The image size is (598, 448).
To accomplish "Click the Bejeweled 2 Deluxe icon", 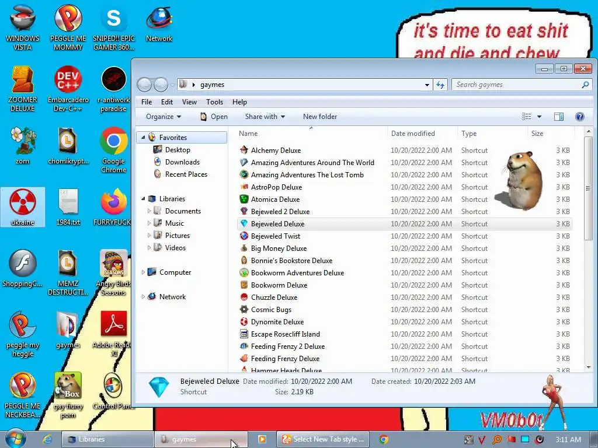I will click(x=244, y=211).
